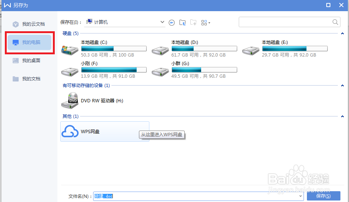Click G: drive usage bar

(204, 70)
